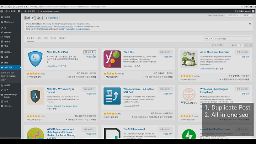Open Yoast SEO 더 많은 상세 details link
The width and height of the screenshot is (256, 144).
point(168,57)
